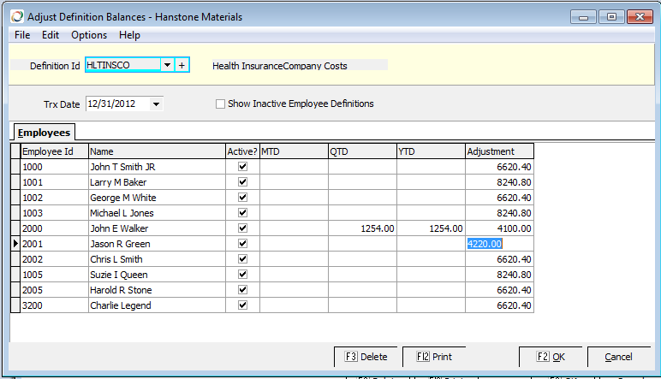Open the Trx Date calendar dropdown
The height and width of the screenshot is (379, 661).
click(x=155, y=104)
